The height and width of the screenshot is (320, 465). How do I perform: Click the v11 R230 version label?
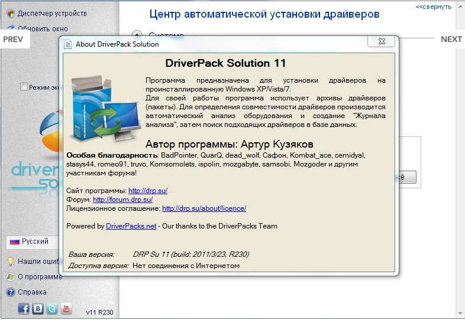pyautogui.click(x=99, y=312)
